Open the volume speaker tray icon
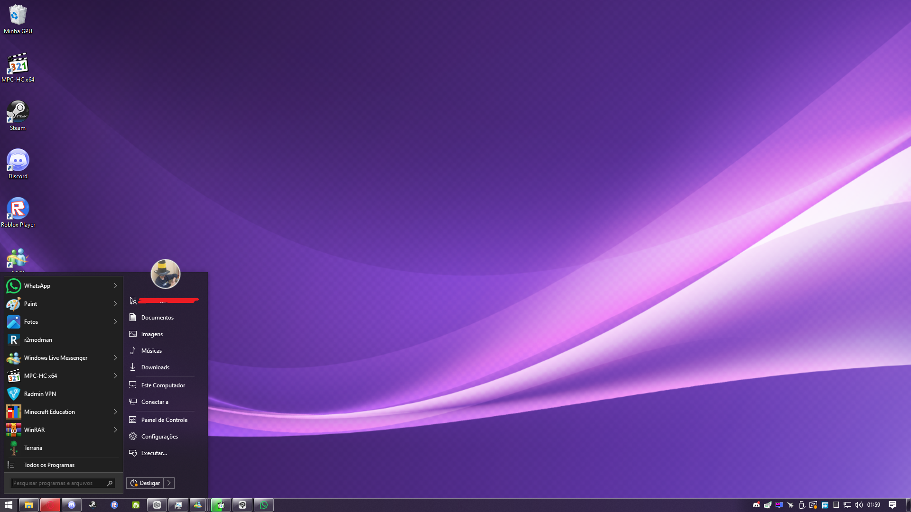The width and height of the screenshot is (911, 512). (x=859, y=505)
